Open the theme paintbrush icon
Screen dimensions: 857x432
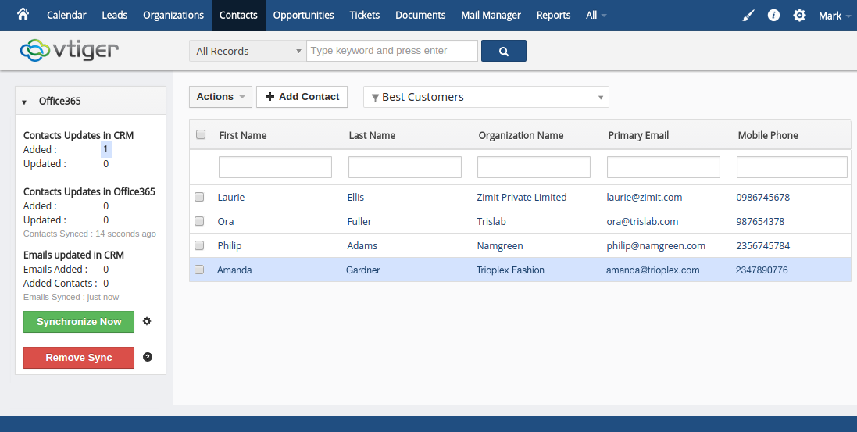pyautogui.click(x=748, y=16)
